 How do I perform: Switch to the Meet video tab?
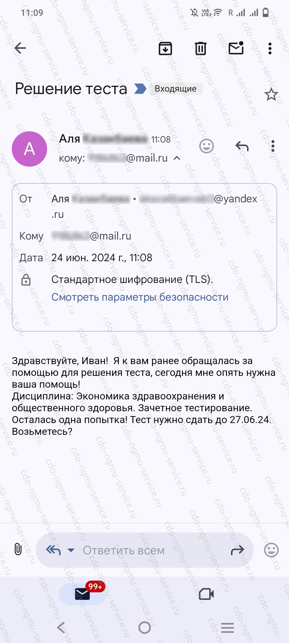(x=206, y=594)
